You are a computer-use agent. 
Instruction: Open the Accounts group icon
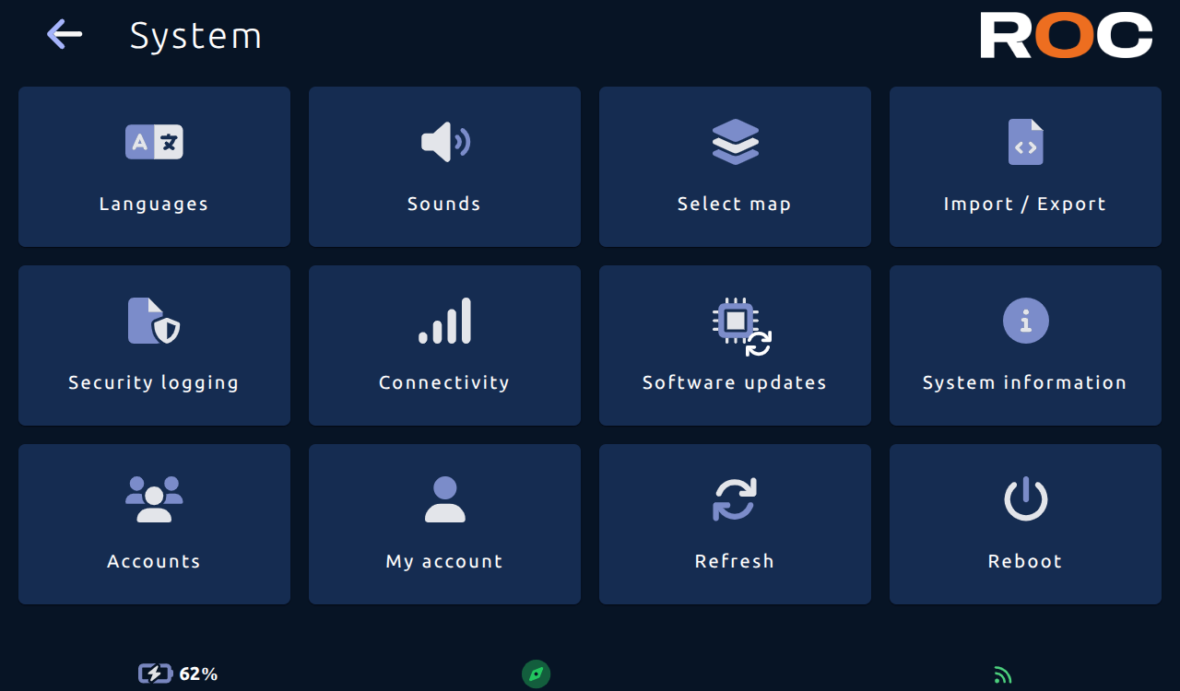(154, 499)
